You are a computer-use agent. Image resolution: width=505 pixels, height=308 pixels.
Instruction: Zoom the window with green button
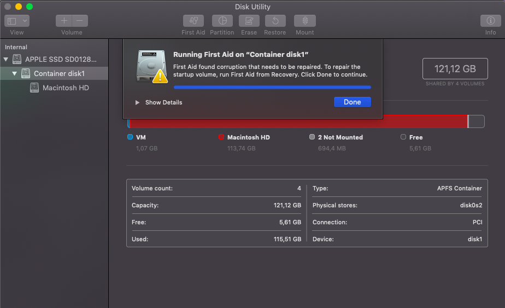(30, 7)
